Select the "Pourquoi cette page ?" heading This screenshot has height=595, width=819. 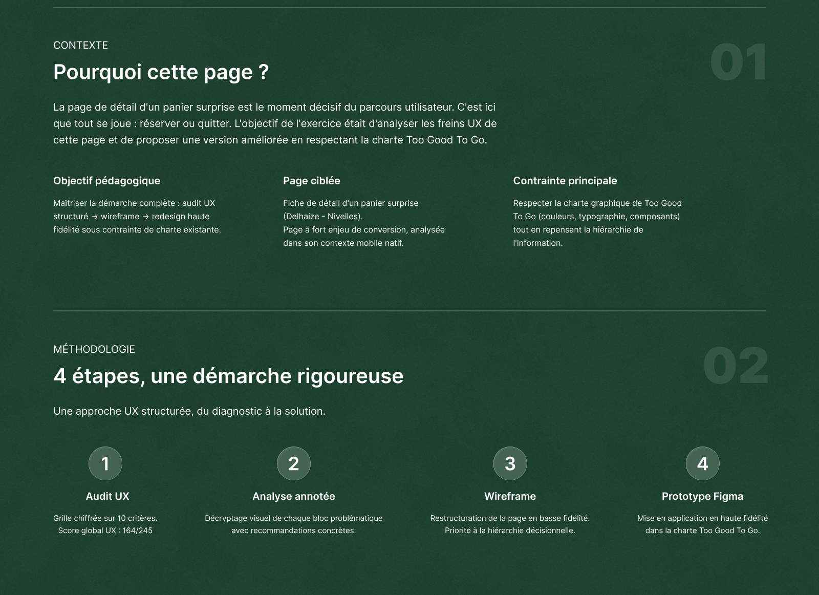[161, 72]
